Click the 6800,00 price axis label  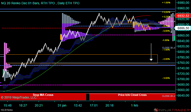(183, 52)
